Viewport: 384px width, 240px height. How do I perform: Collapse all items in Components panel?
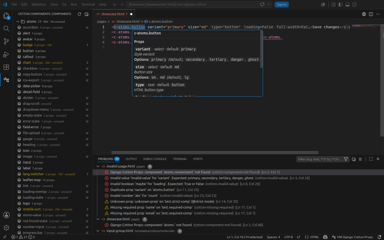pyautogui.click(x=86, y=14)
